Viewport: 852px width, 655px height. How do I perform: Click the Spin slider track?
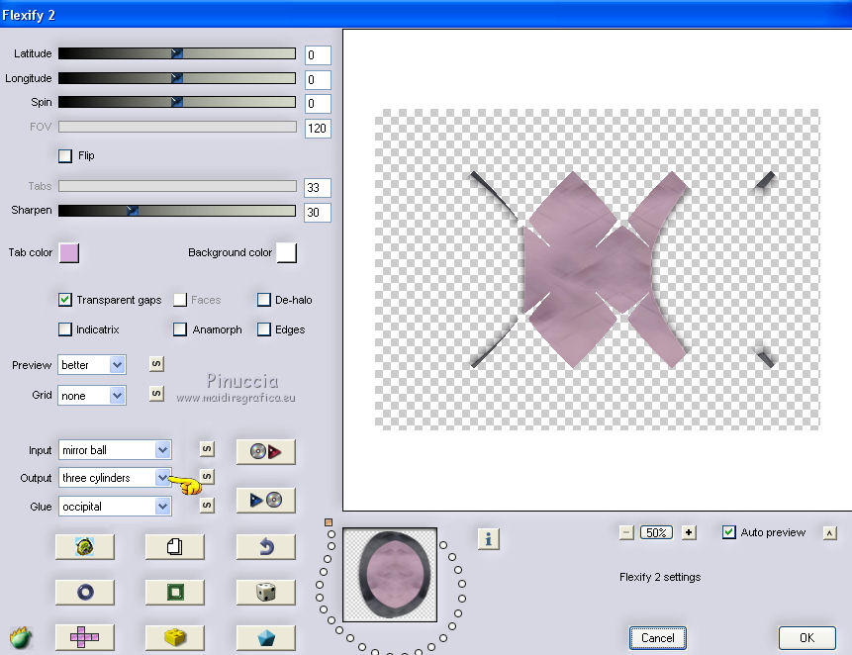tap(177, 102)
